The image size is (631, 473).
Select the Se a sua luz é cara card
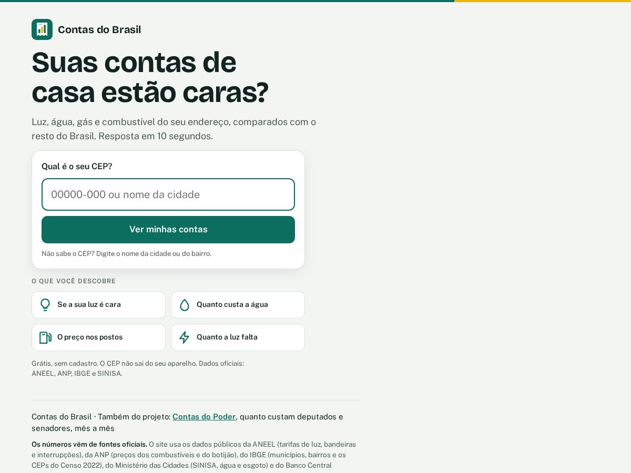click(x=98, y=305)
